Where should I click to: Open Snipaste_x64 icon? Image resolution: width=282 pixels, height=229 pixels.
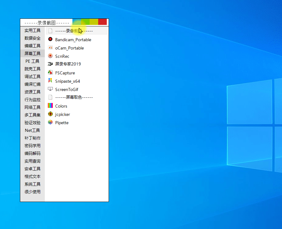pos(50,81)
